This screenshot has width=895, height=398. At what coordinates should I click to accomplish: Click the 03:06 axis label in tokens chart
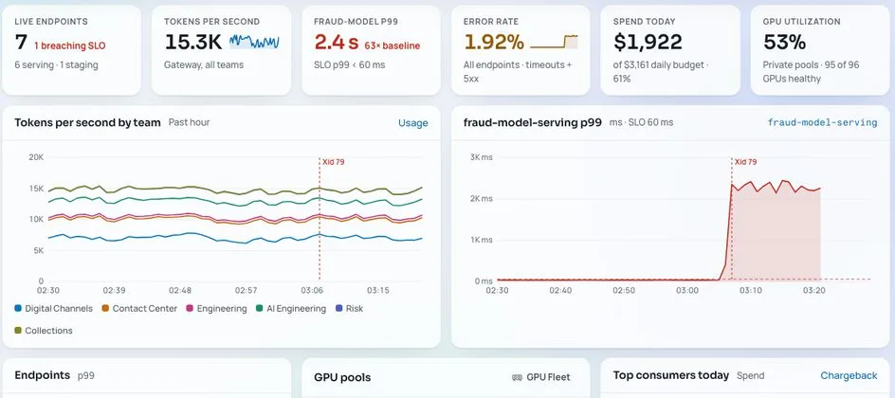(312, 291)
